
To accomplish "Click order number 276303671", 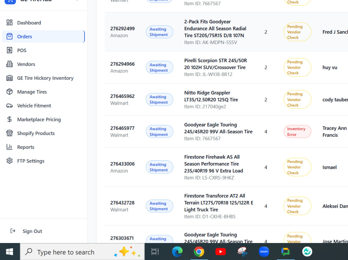I will [x=122, y=238].
